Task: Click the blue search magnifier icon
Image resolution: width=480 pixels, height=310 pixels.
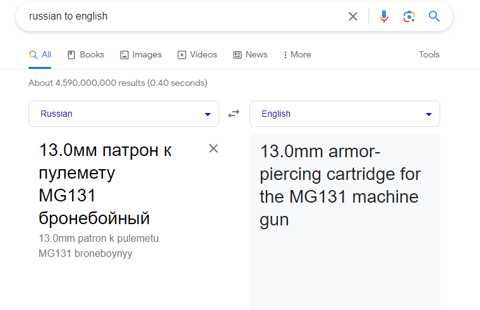Action: tap(434, 16)
